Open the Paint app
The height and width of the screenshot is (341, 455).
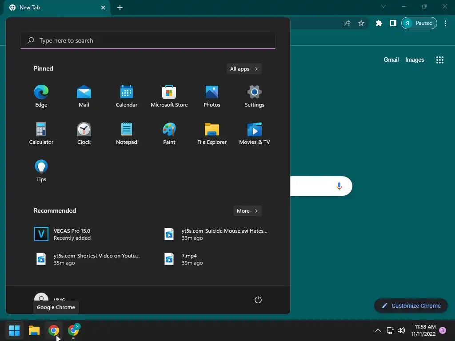pos(169,133)
